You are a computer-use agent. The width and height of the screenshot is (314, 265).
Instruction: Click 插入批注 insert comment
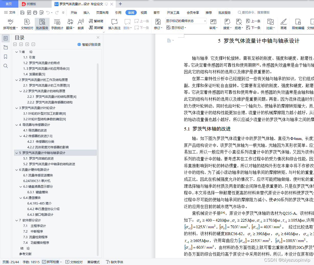[x=114, y=24]
